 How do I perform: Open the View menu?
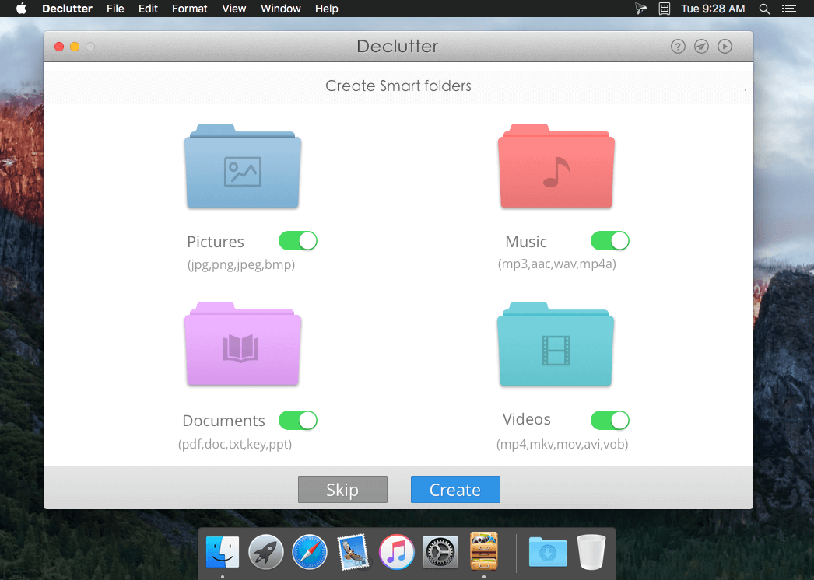234,9
